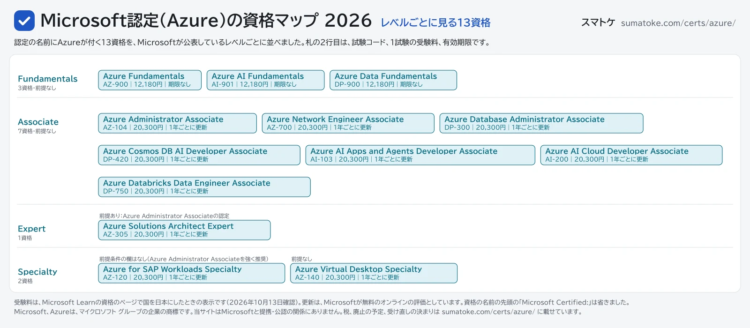Click 'DP-420 | 20,300円 | 1年ごとに更新' detail line
This screenshot has width=750, height=328.
[x=156, y=159]
